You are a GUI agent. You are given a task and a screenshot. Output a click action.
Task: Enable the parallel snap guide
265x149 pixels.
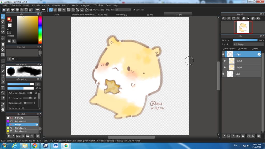[x=55, y=10]
